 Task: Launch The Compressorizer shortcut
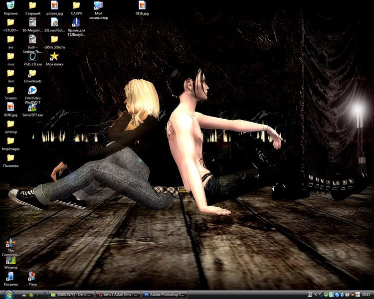pos(11,248)
